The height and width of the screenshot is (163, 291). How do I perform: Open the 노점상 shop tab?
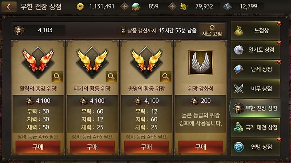(x=255, y=31)
